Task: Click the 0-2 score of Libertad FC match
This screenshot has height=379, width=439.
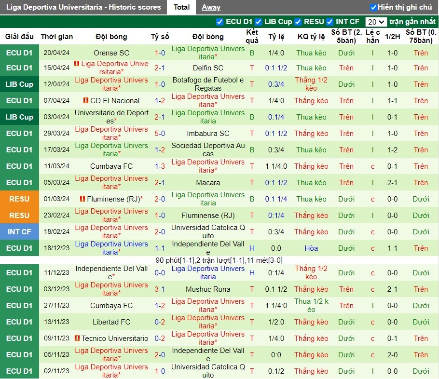Action: point(160,322)
